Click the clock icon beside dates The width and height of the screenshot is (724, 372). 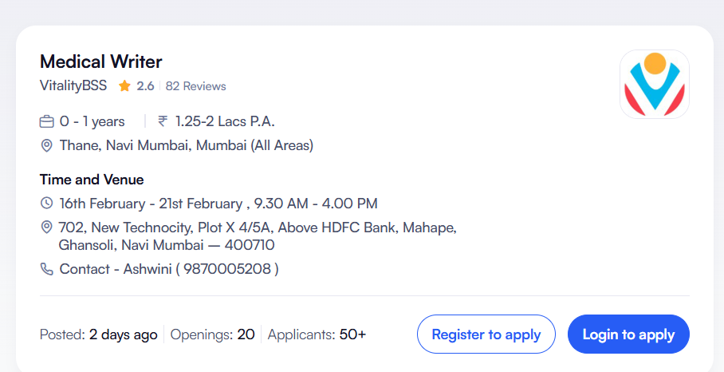point(47,204)
